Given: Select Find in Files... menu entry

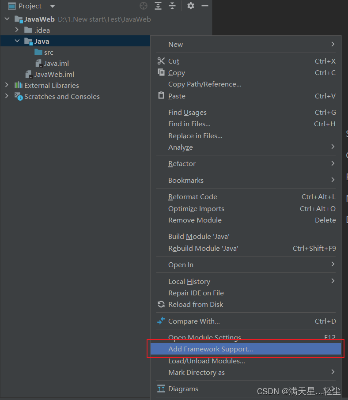Looking at the screenshot, I should click(x=246, y=124).
